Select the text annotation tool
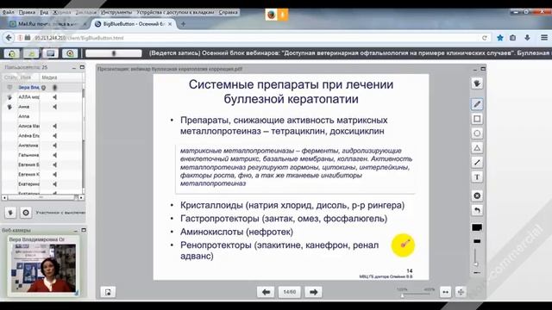 (477, 177)
